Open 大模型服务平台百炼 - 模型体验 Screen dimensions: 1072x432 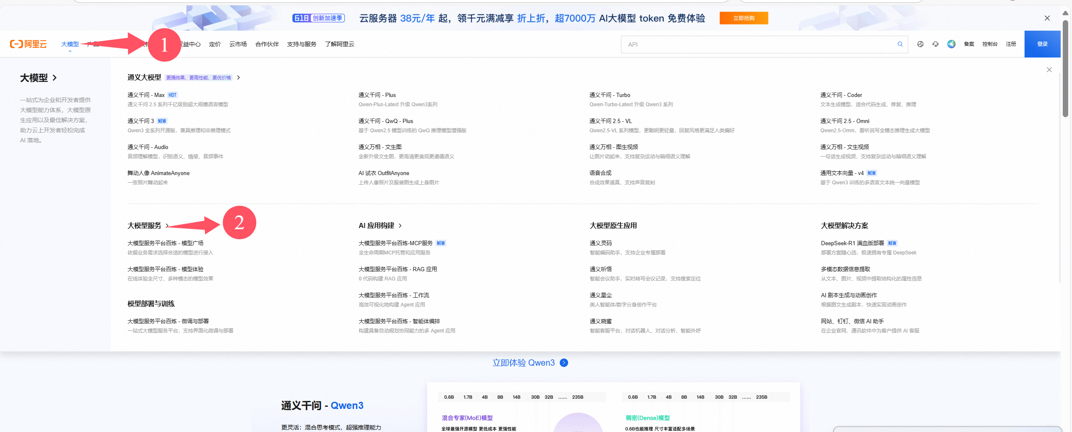(x=165, y=270)
